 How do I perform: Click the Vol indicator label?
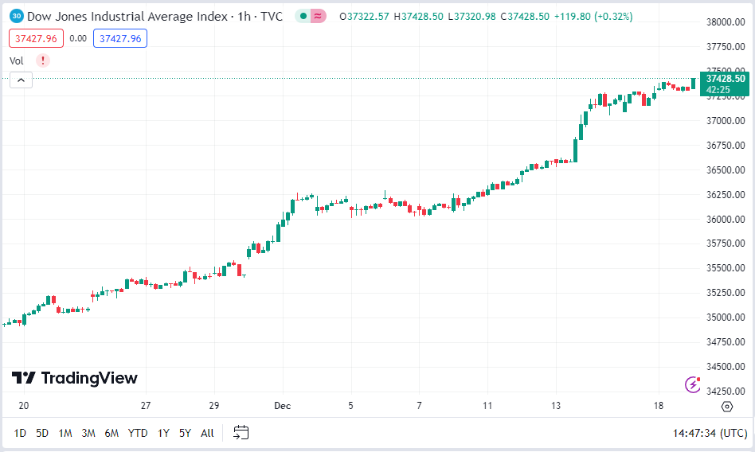pyautogui.click(x=17, y=60)
